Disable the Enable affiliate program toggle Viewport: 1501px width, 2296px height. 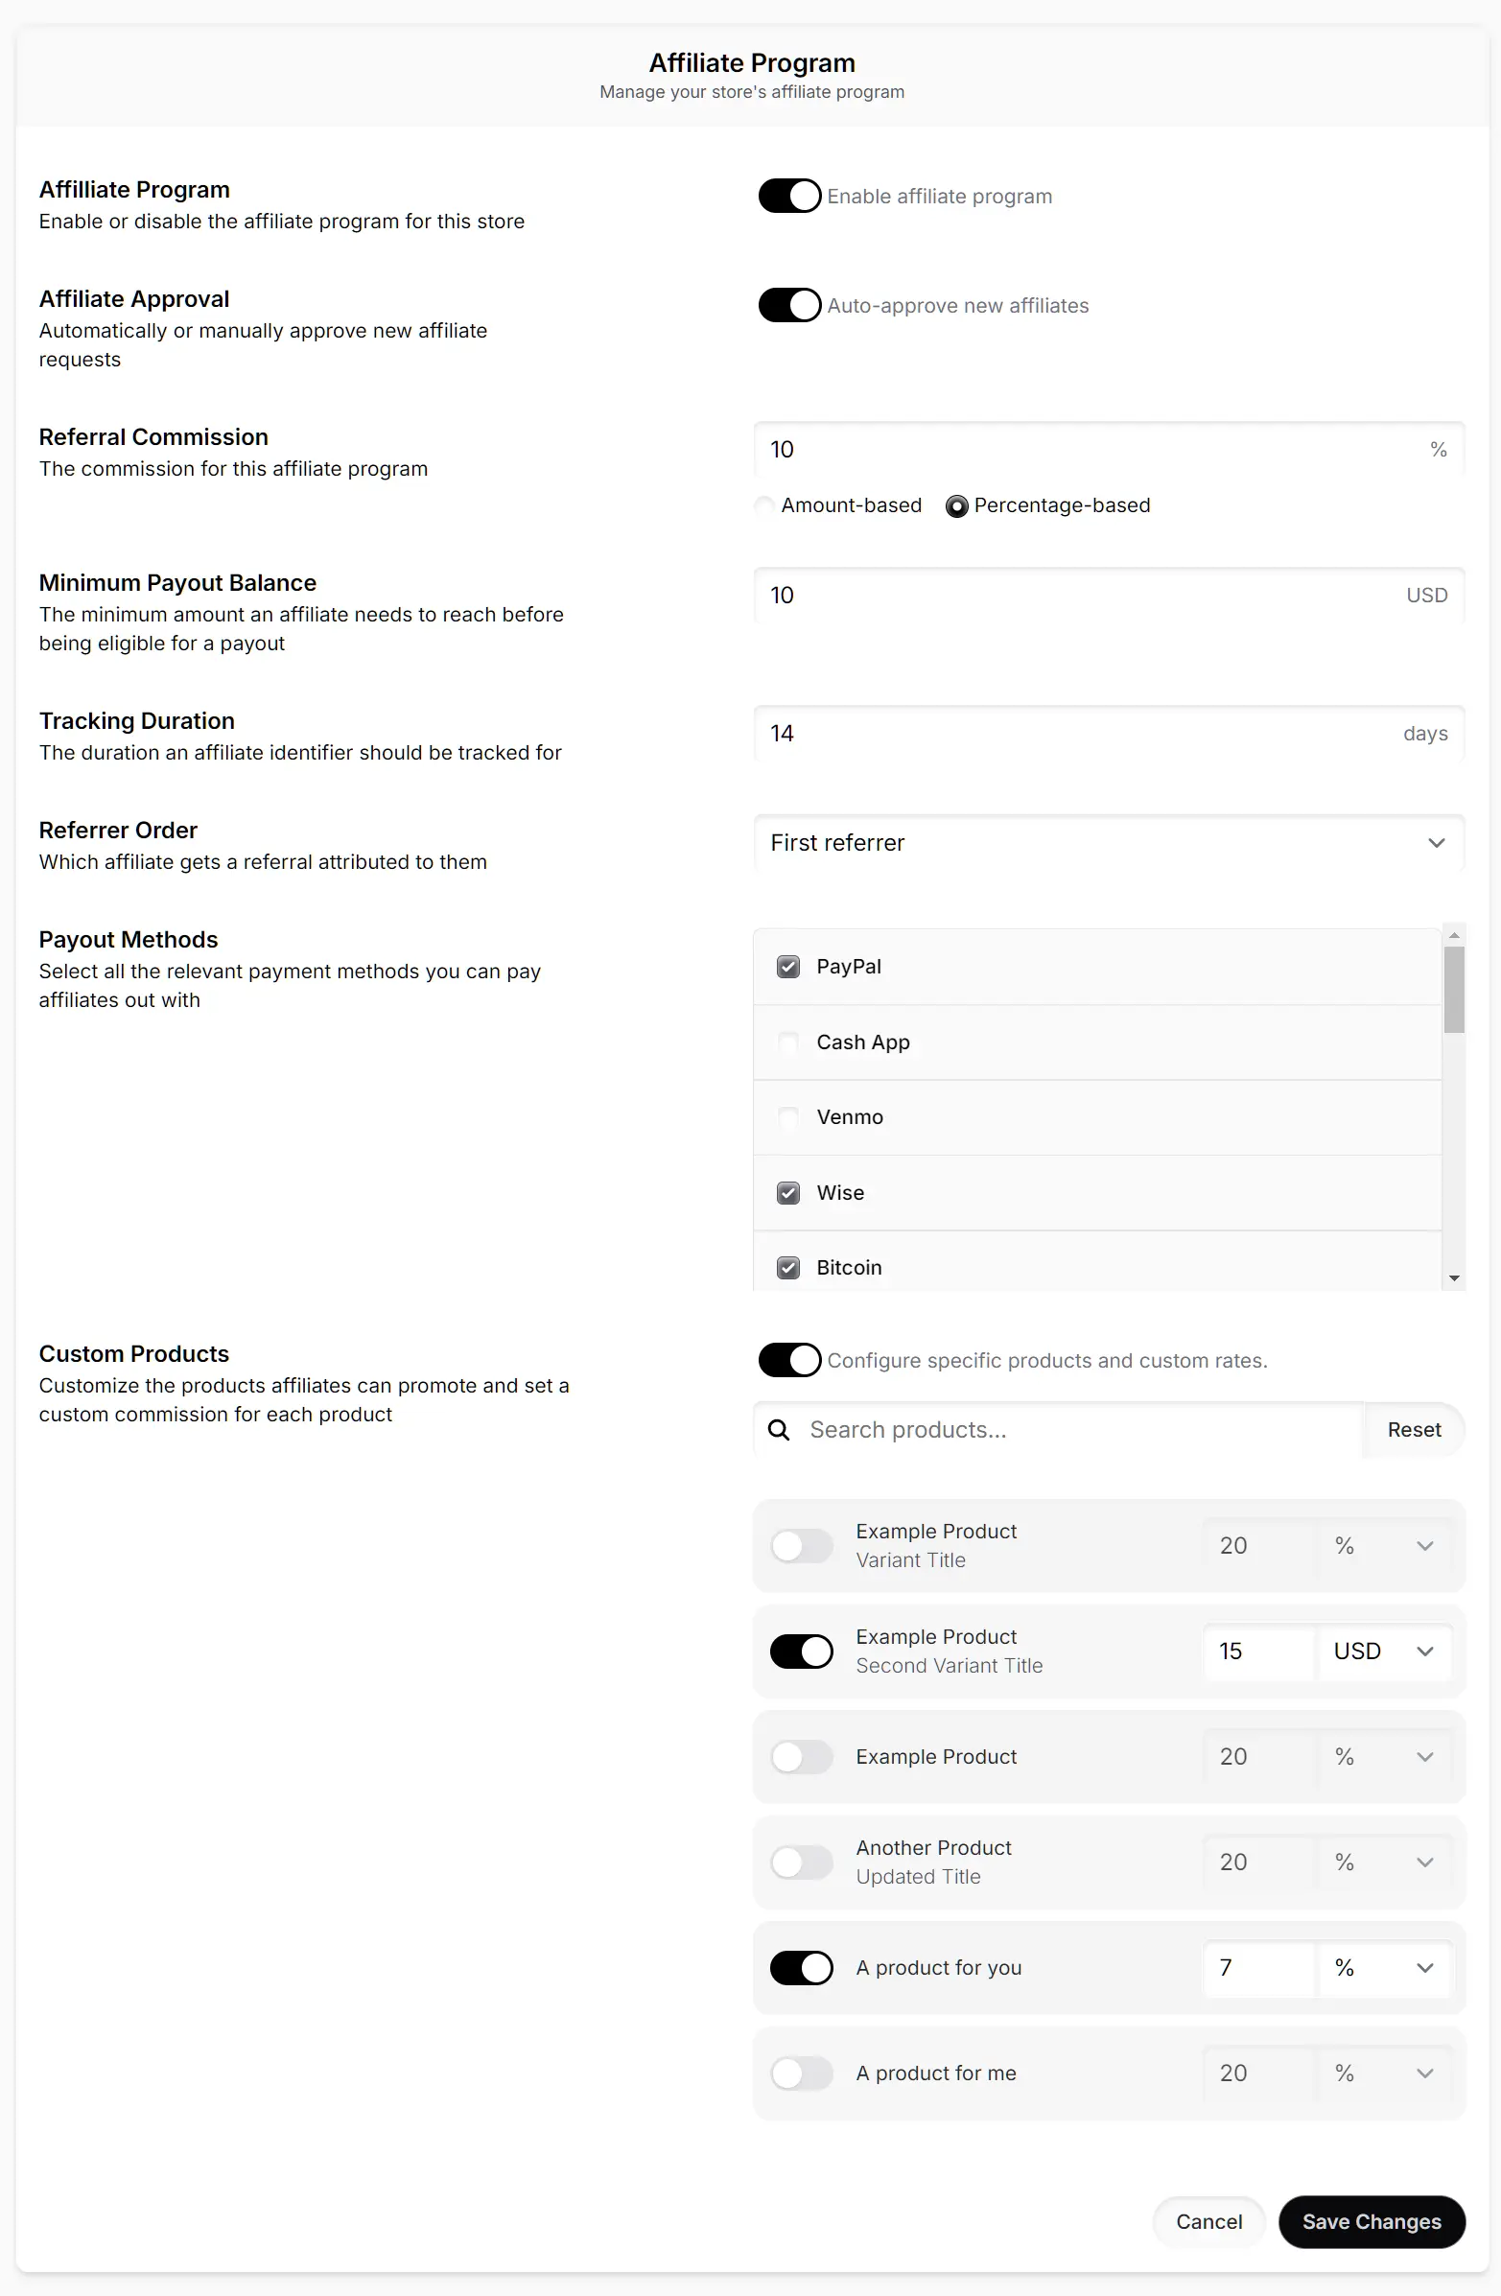pyautogui.click(x=789, y=196)
